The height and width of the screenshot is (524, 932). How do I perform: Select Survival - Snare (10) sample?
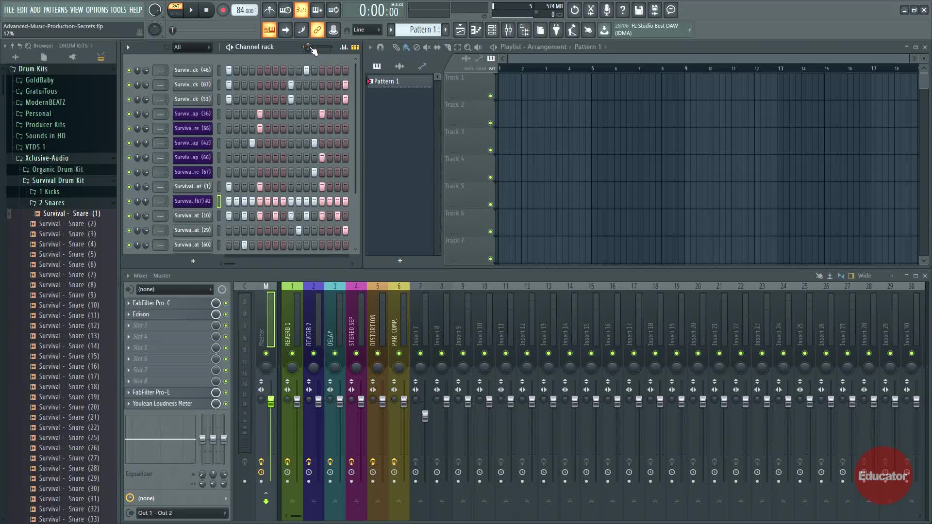click(69, 305)
